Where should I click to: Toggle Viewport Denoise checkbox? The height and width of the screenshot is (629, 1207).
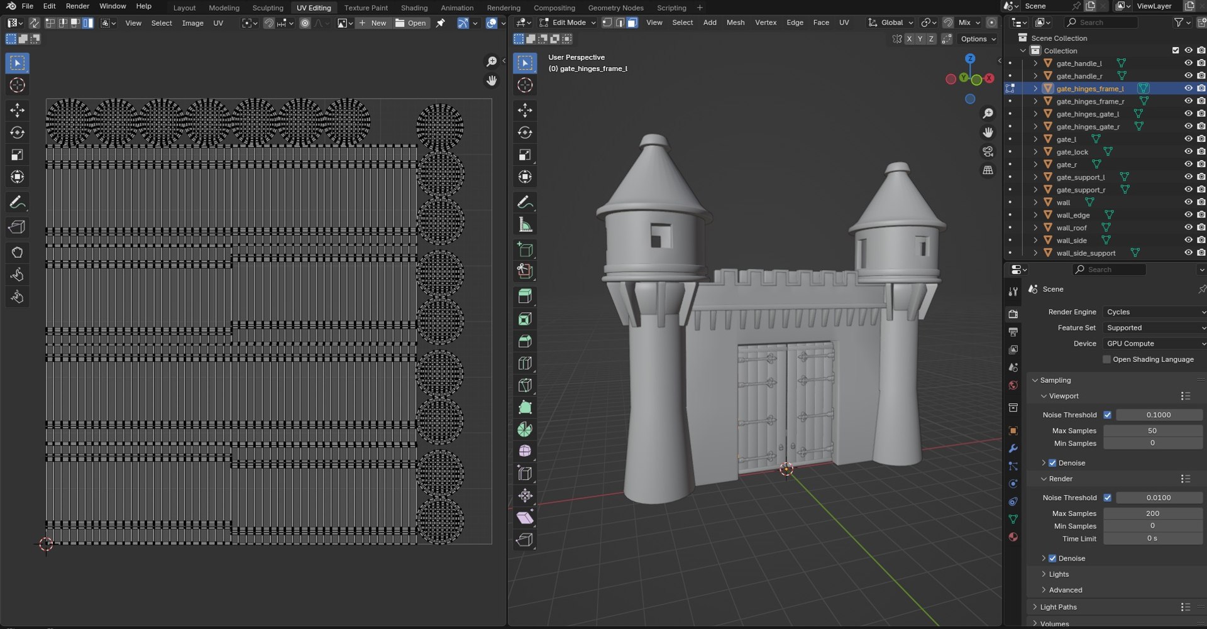1052,463
